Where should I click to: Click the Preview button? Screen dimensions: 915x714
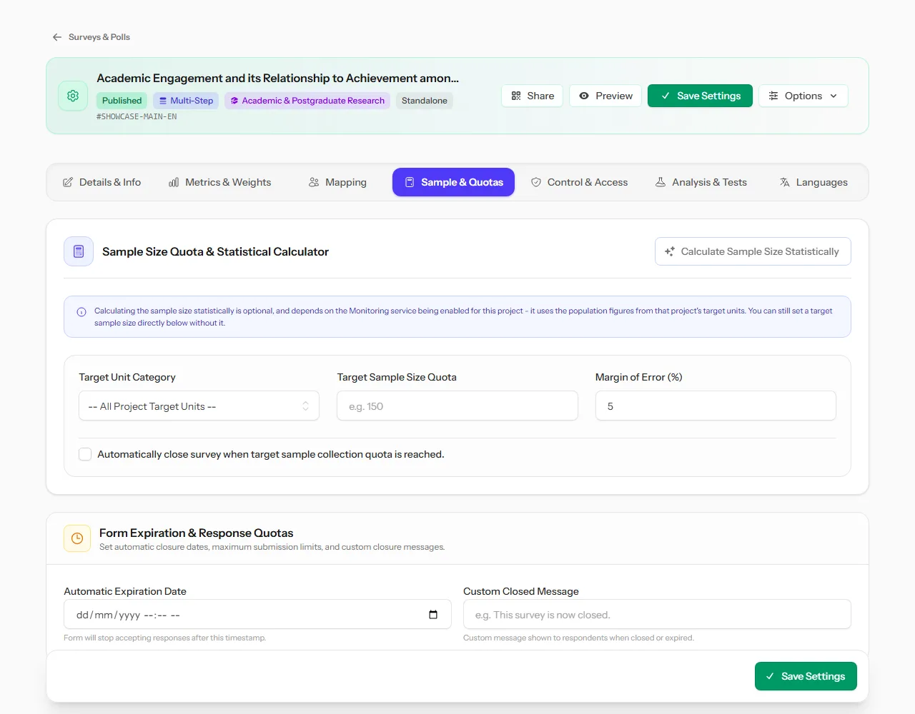[605, 96]
